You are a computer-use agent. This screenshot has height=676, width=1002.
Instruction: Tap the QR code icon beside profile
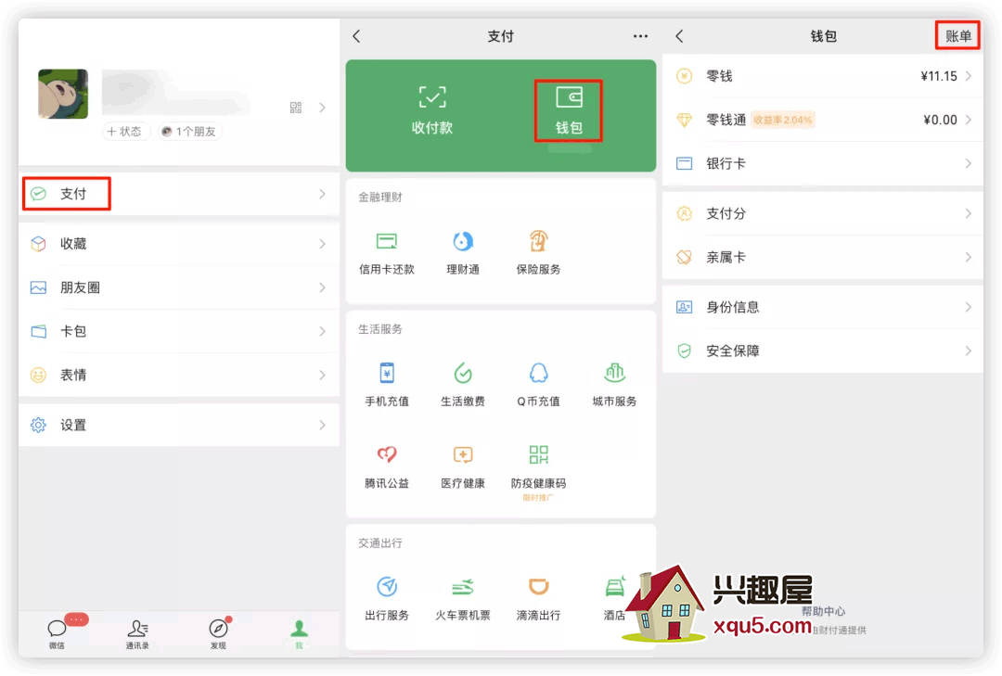pyautogui.click(x=295, y=108)
